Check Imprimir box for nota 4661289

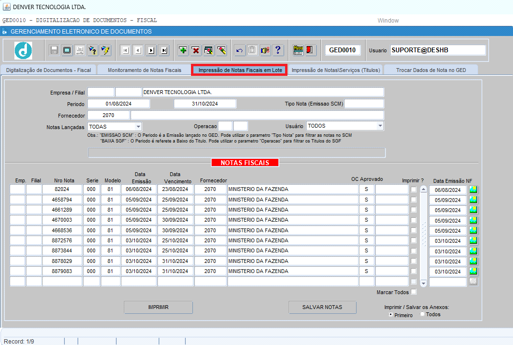[x=414, y=210]
